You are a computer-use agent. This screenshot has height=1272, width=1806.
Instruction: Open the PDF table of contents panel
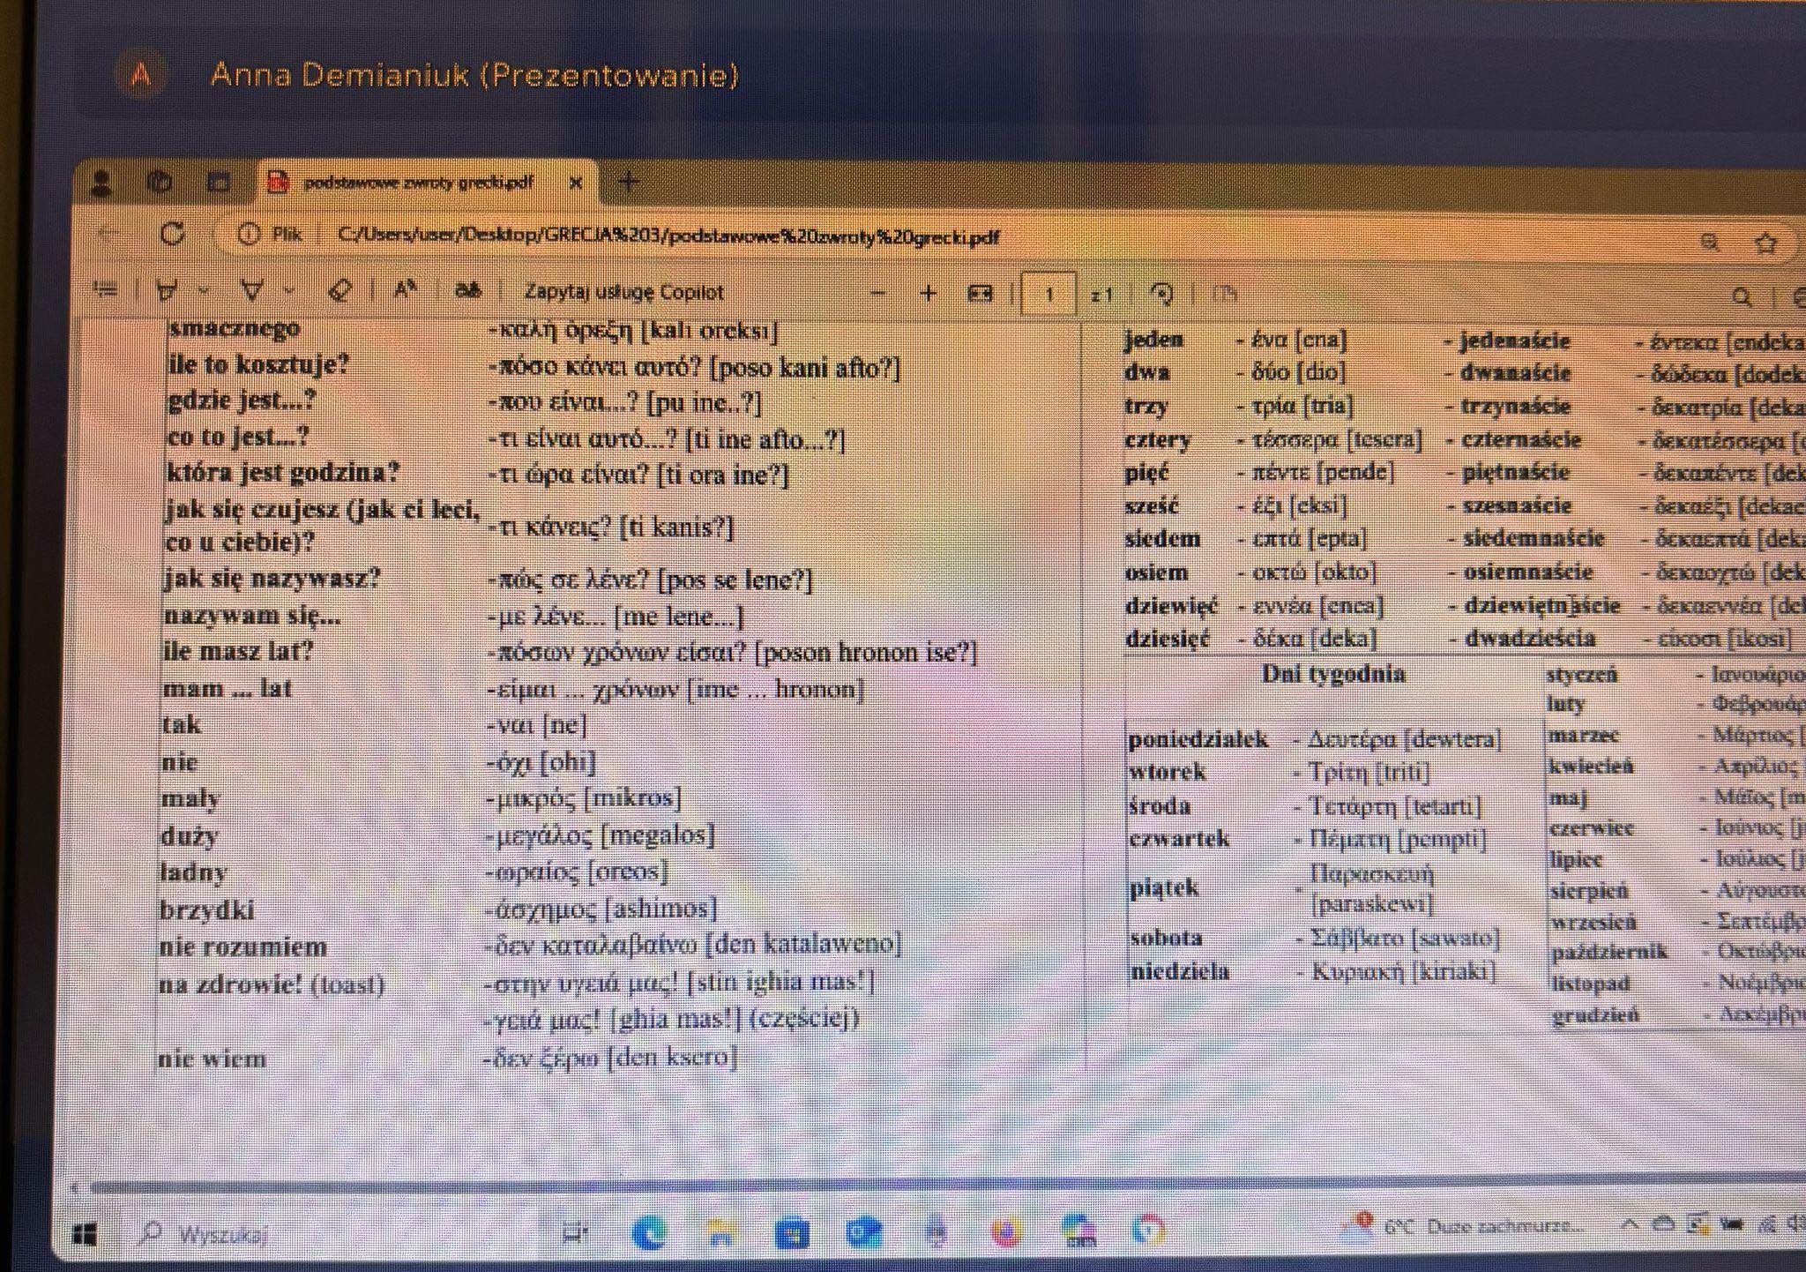[x=106, y=288]
